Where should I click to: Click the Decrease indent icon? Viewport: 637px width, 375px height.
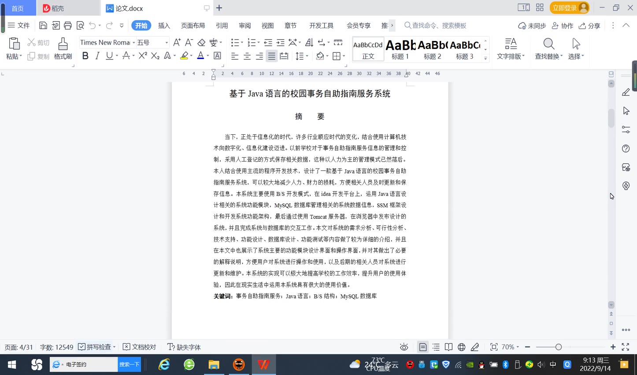[x=268, y=42]
